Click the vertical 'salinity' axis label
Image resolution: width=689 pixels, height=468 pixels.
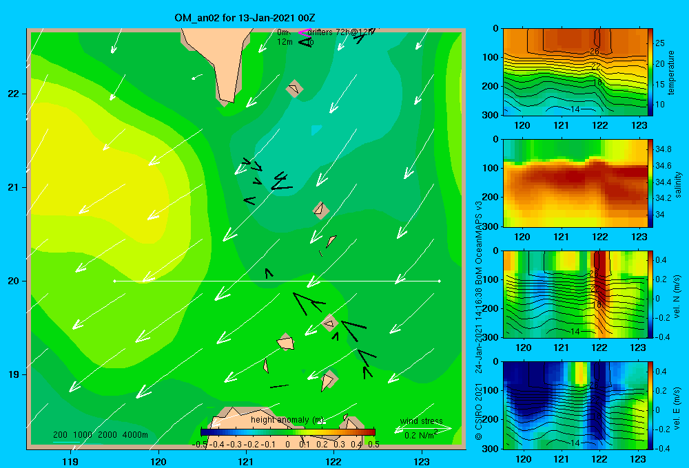[x=677, y=184]
